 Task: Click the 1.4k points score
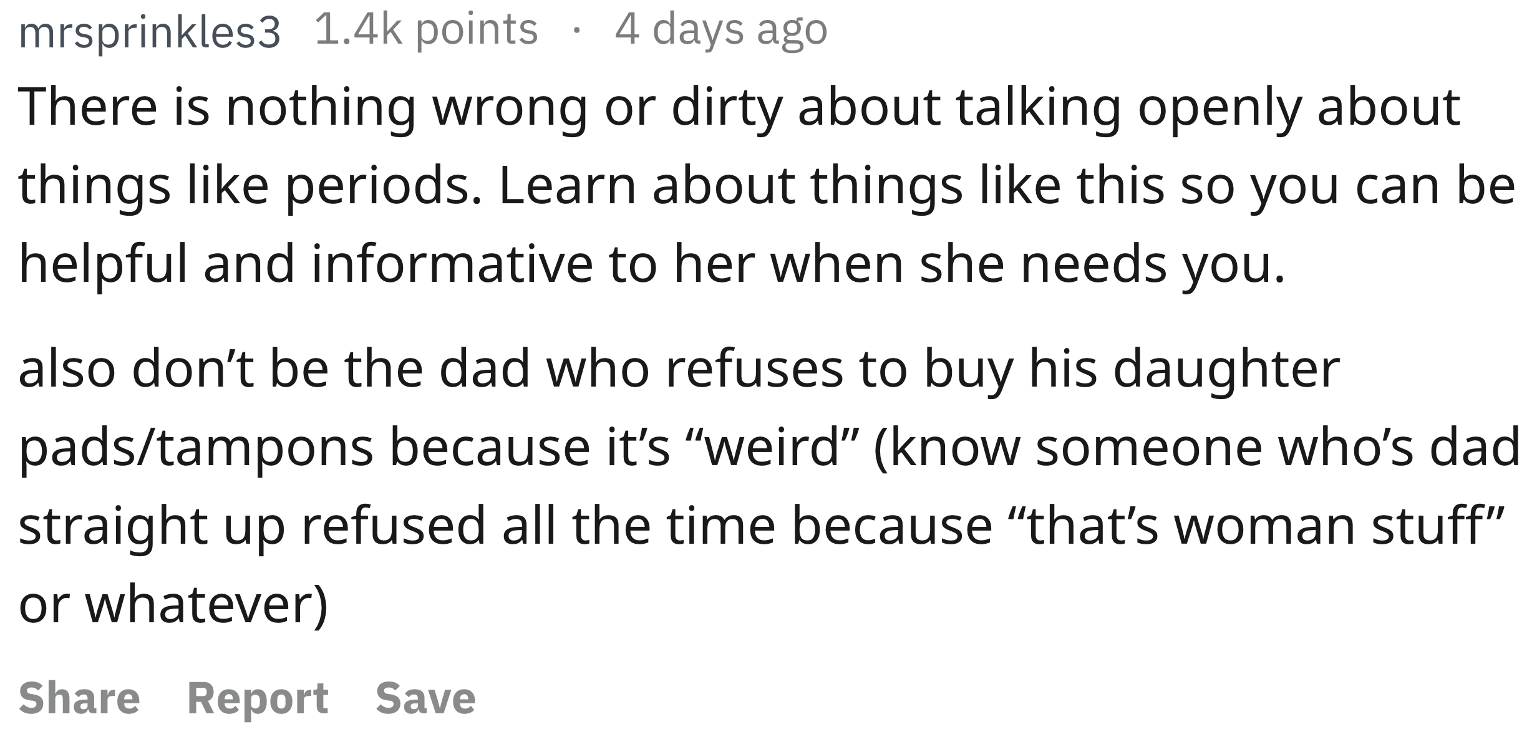[x=427, y=30]
